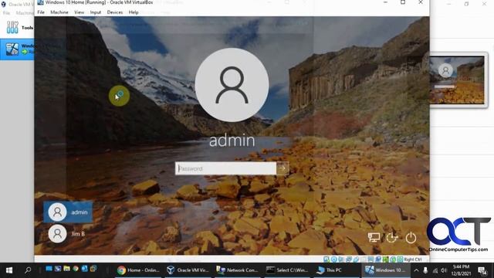Open taskbar Search magnifier

tap(28, 270)
